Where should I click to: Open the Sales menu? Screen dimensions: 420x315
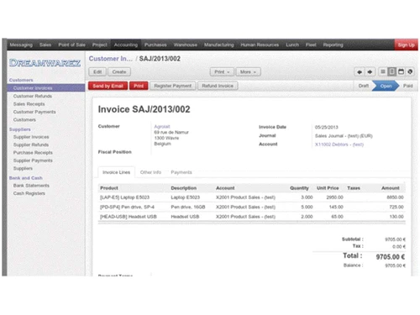tap(45, 45)
